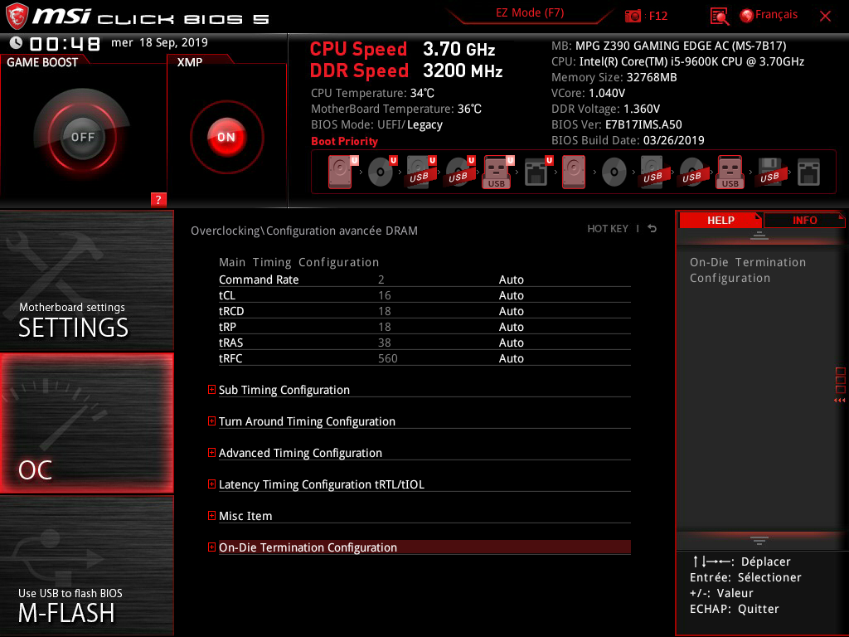Screen dimensions: 849x637
Task: Select the legacy network boot icon at row end
Action: 808,172
